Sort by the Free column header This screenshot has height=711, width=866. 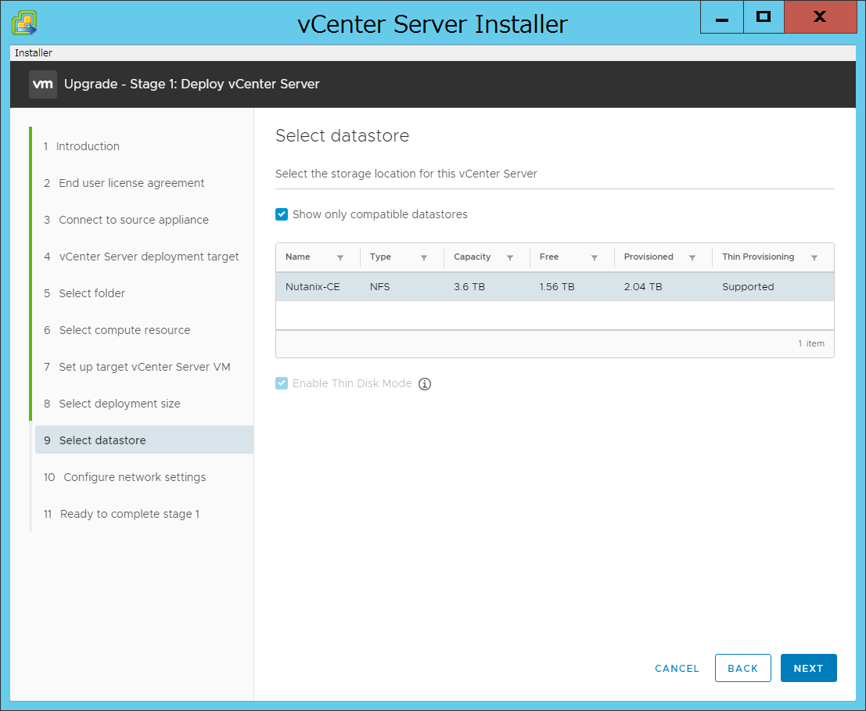549,257
